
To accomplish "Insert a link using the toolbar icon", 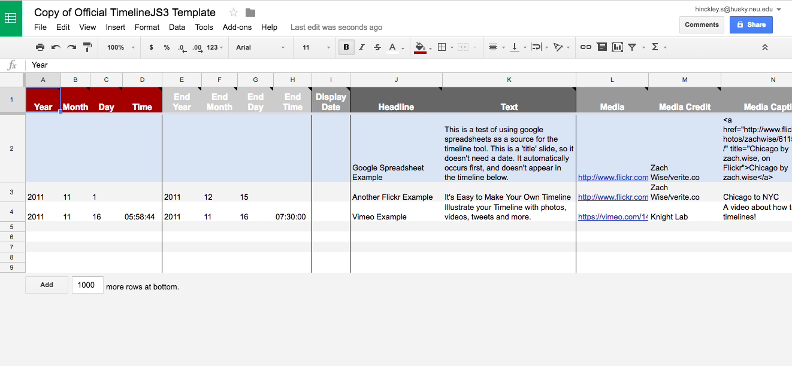I will click(x=585, y=47).
